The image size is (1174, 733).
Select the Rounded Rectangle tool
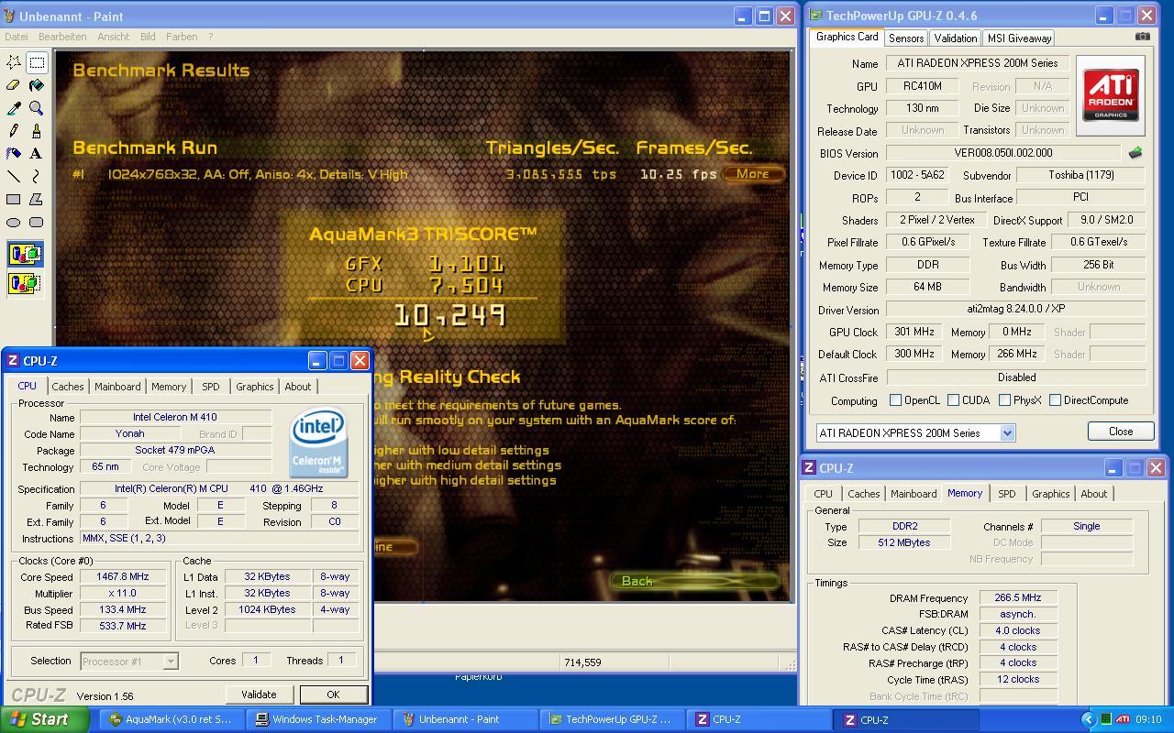37,222
